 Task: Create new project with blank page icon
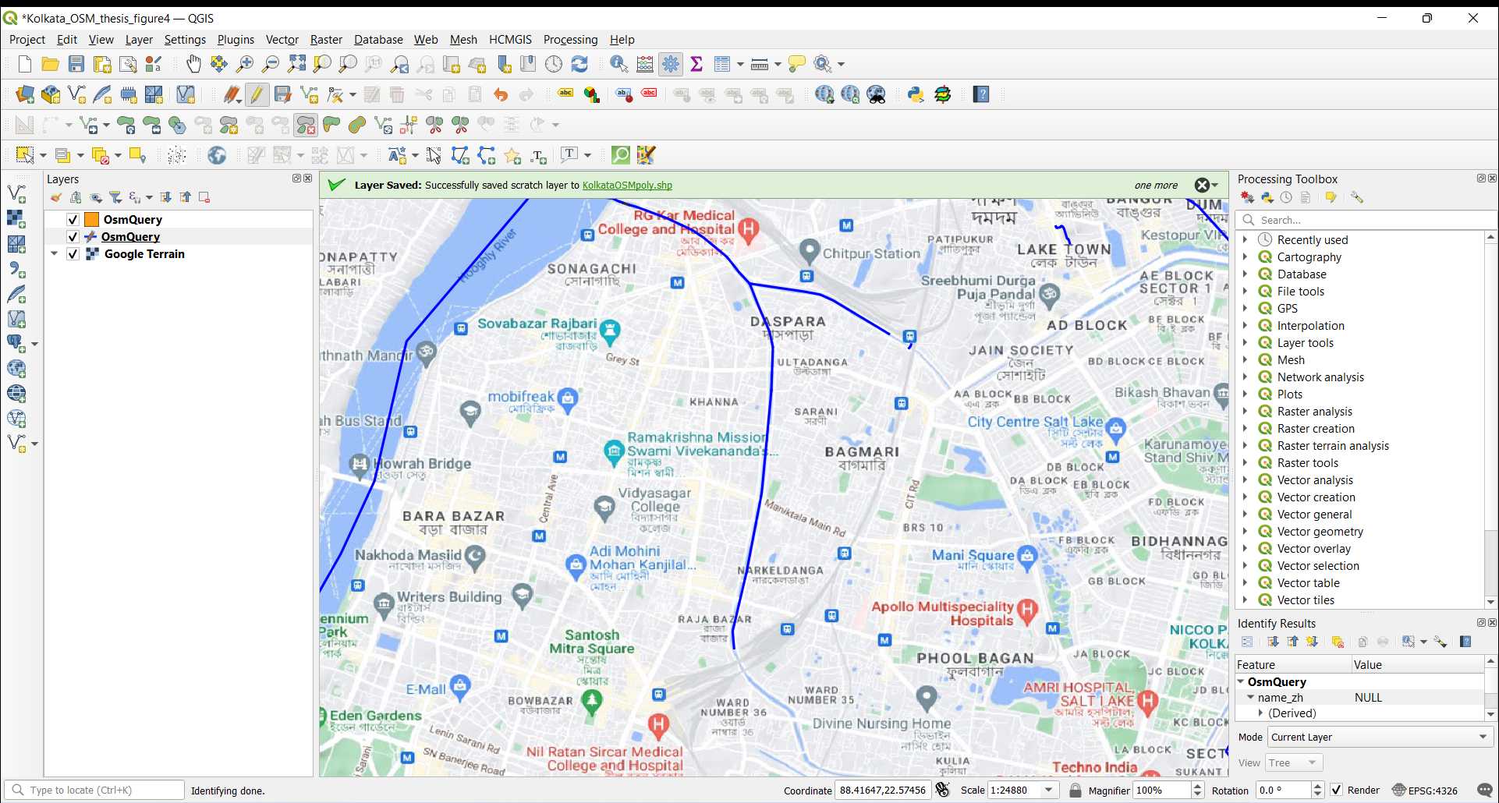point(25,64)
